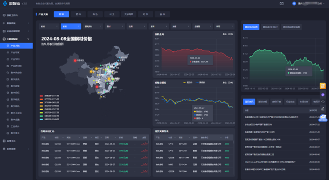Click the orange floating badge at right edge
329x180 pixels.
[322, 85]
